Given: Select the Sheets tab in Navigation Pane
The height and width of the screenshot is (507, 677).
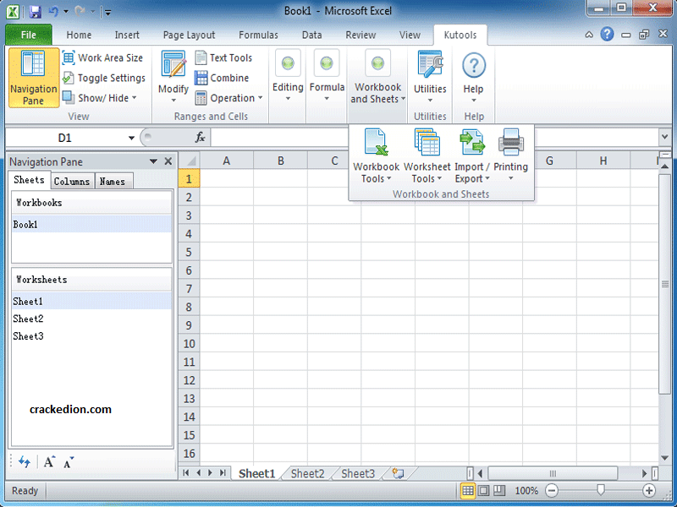Looking at the screenshot, I should pyautogui.click(x=29, y=180).
